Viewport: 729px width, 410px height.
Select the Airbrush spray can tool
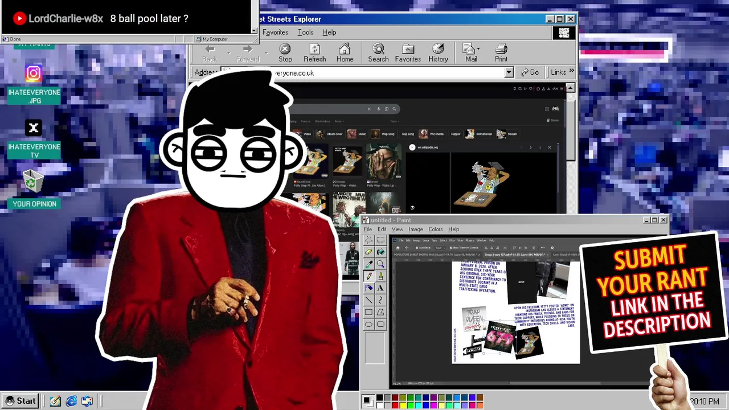368,288
